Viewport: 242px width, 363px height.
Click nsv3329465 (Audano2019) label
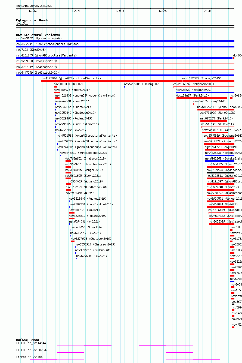pyautogui.click(x=74, y=119)
